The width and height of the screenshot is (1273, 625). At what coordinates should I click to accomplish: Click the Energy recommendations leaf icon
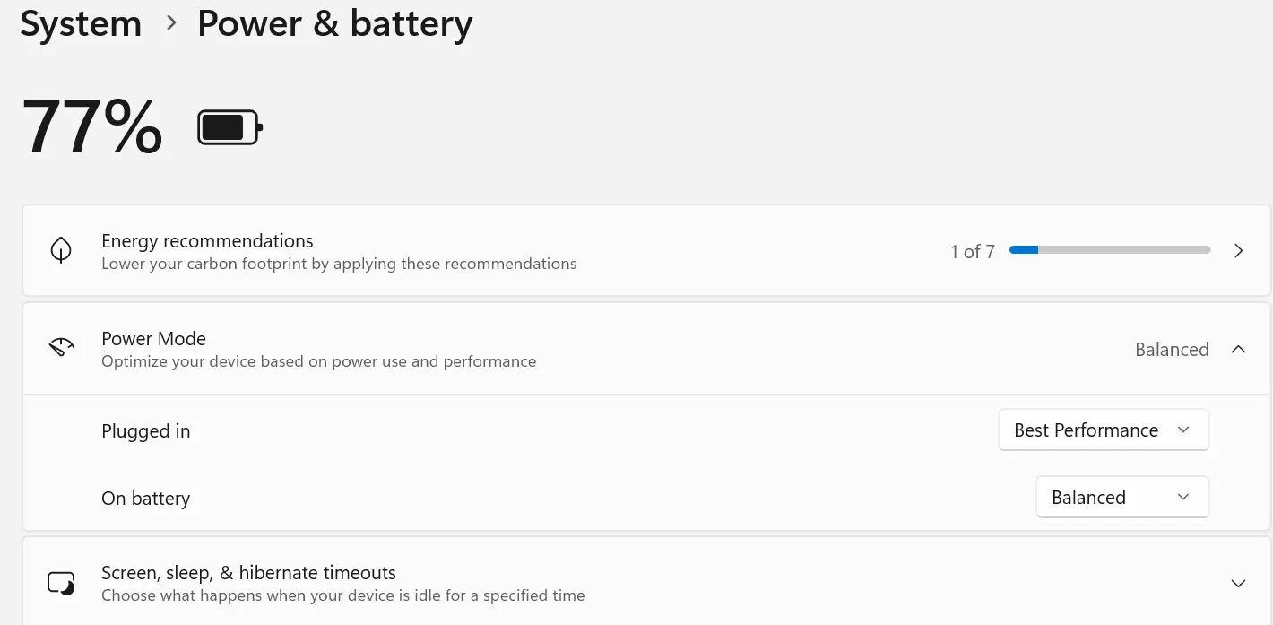pos(61,250)
